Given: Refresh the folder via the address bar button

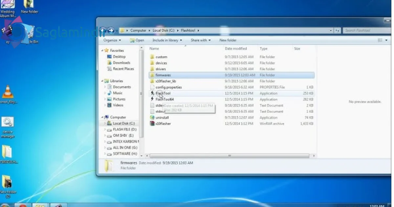Looking at the screenshot, I should pos(337,31).
